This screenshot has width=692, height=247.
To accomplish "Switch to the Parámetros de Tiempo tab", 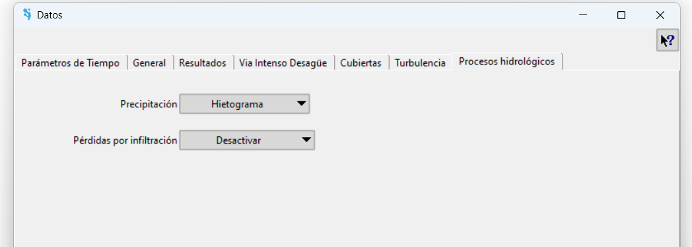I will click(x=71, y=63).
